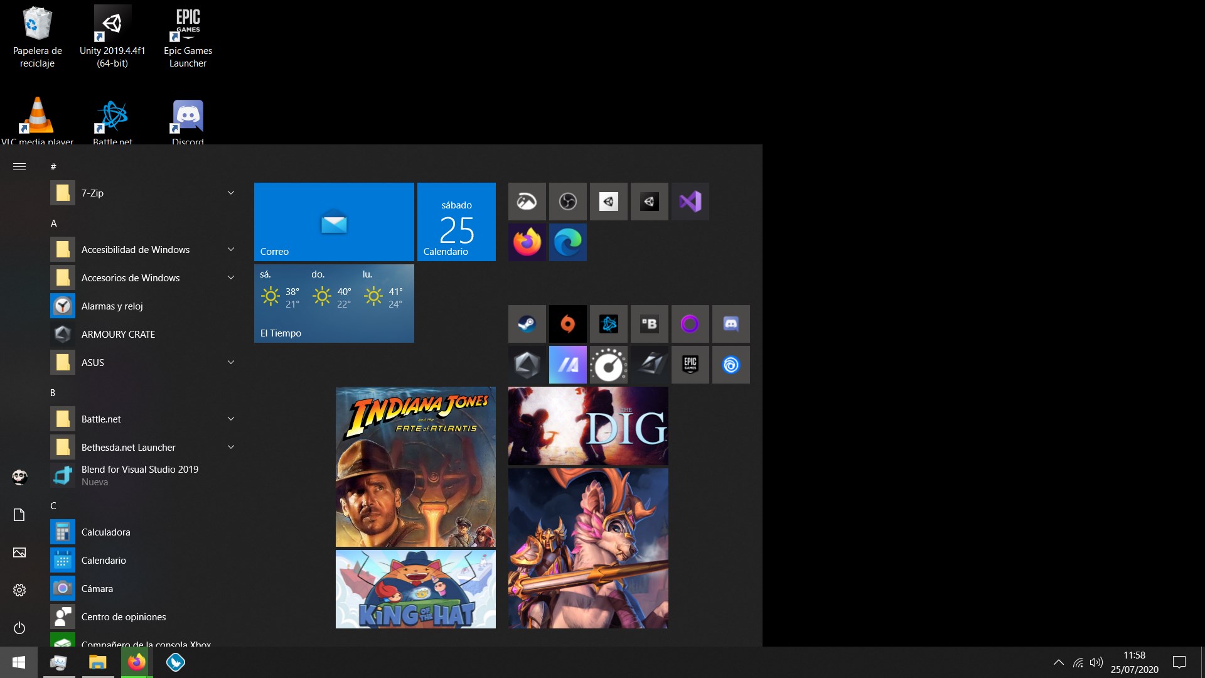1205x678 pixels.
Task: Open Calculadora from the app list
Action: click(105, 532)
